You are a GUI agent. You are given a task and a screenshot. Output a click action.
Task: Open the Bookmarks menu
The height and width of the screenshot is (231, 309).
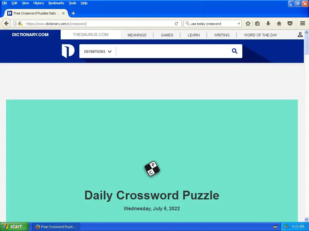tap(56, 3)
